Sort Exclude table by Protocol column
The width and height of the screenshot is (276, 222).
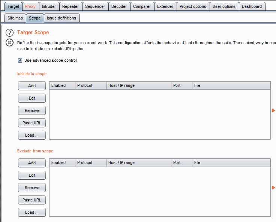[91, 163]
